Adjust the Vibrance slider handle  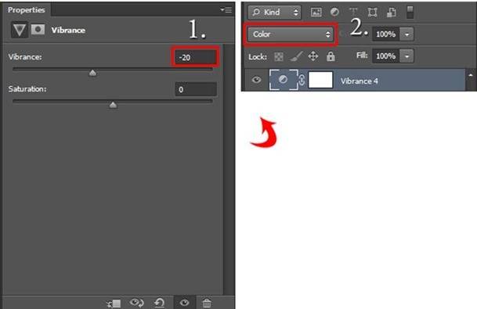click(92, 73)
